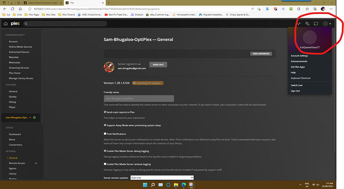
Task: Click the Cast to device icon
Action: coord(316,23)
